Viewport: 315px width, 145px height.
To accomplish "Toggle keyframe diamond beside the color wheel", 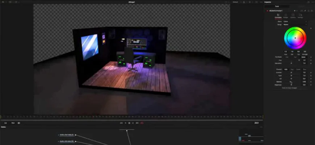I will coord(311,28).
